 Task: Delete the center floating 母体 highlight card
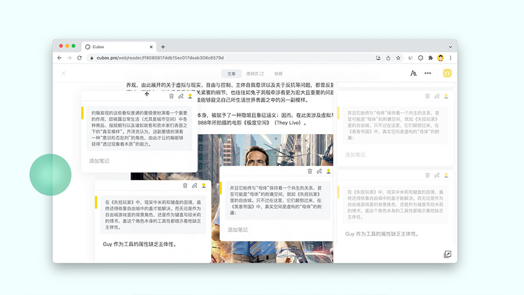tap(310, 171)
